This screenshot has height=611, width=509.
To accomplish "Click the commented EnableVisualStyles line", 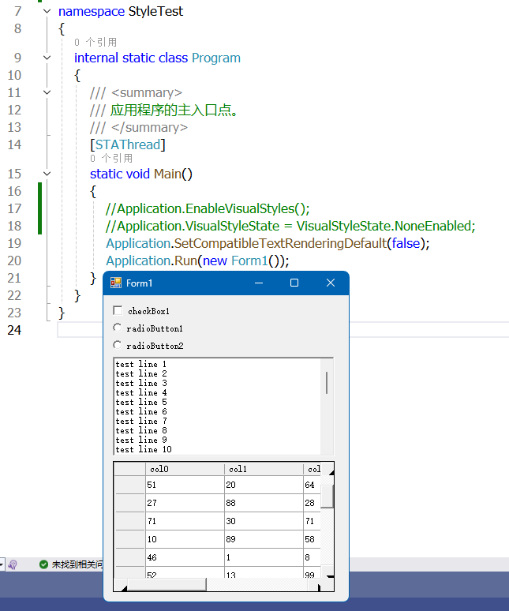I will point(208,208).
